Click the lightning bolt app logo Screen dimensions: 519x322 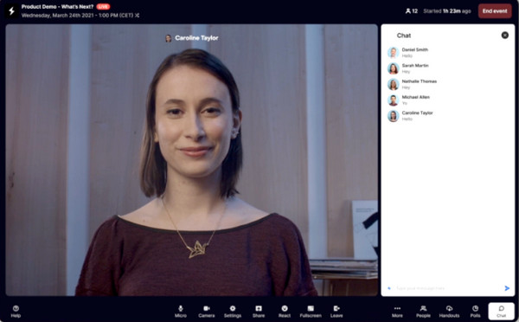tap(11, 10)
